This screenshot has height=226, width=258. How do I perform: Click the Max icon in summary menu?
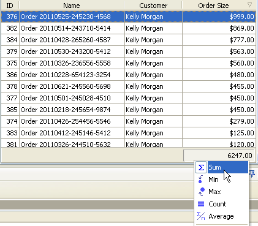(202, 192)
